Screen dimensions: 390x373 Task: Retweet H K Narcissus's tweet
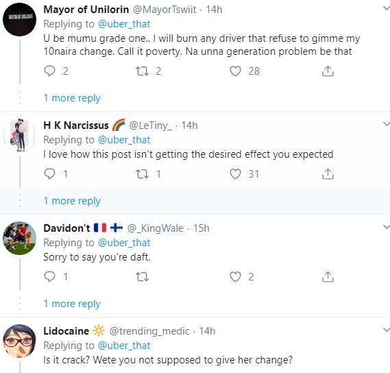click(x=142, y=173)
